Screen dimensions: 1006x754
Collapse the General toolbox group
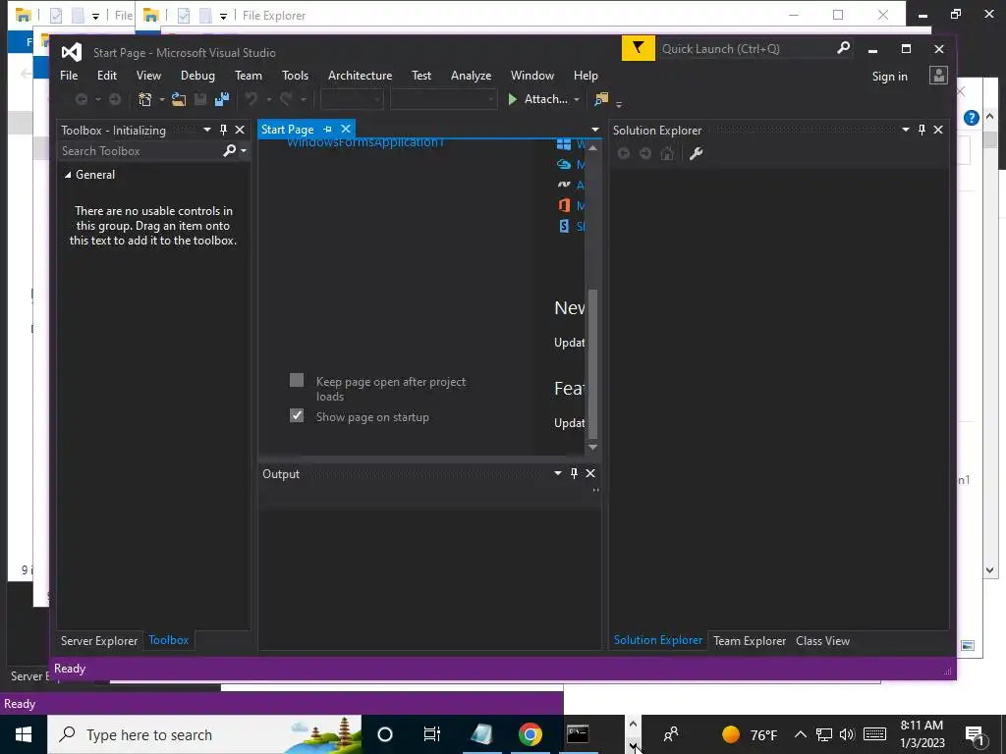pyautogui.click(x=68, y=175)
